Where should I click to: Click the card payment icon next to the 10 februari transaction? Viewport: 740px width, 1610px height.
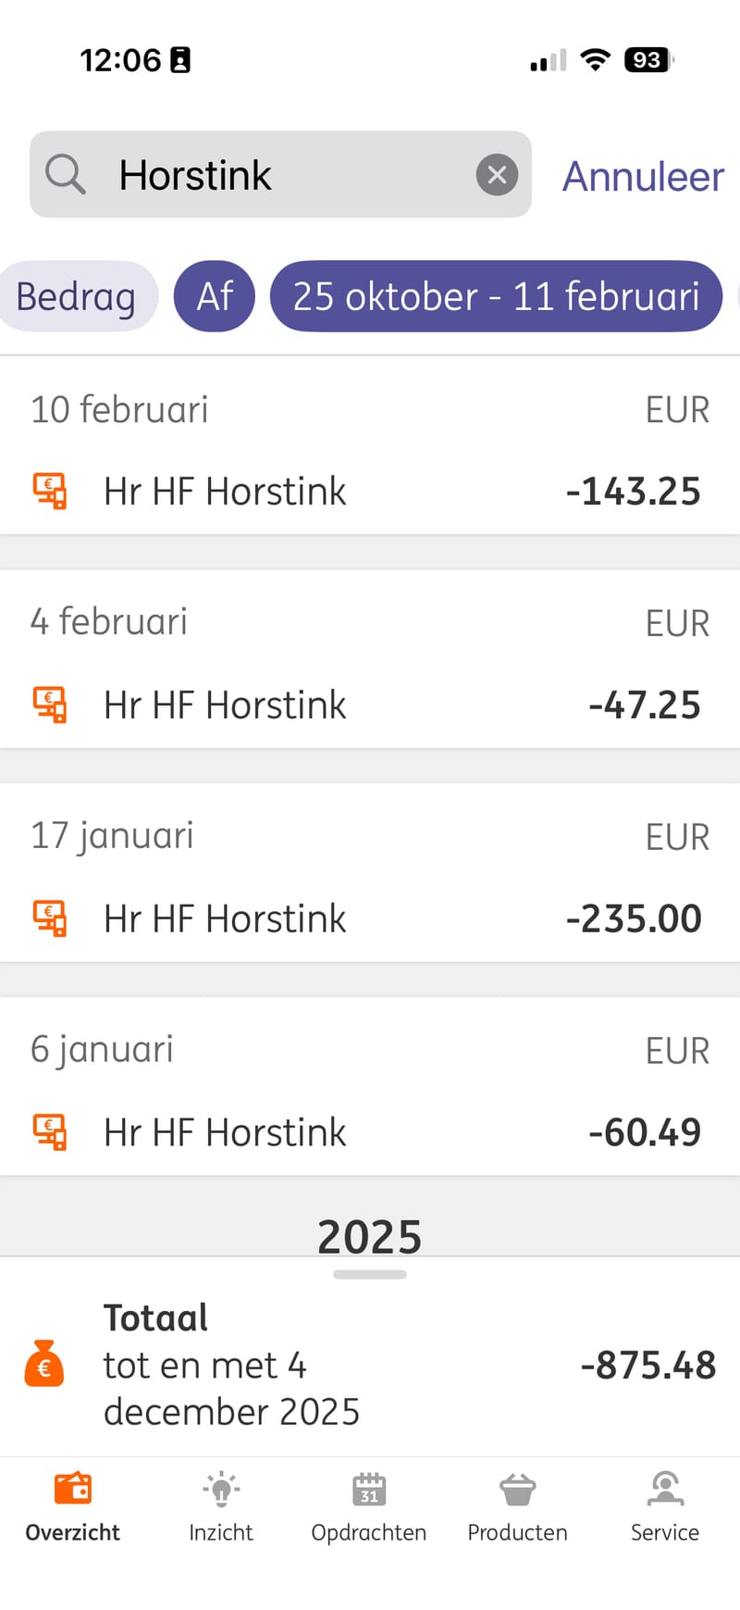coord(49,492)
